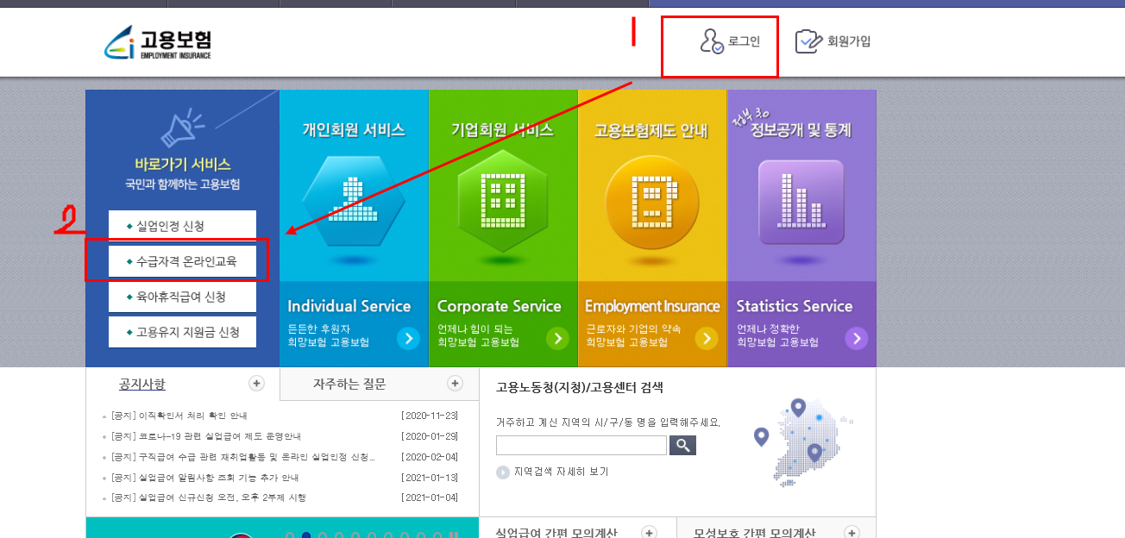The image size is (1125, 538).
Task: Click the 정보공개 및 통계 tile heading
Action: [801, 129]
